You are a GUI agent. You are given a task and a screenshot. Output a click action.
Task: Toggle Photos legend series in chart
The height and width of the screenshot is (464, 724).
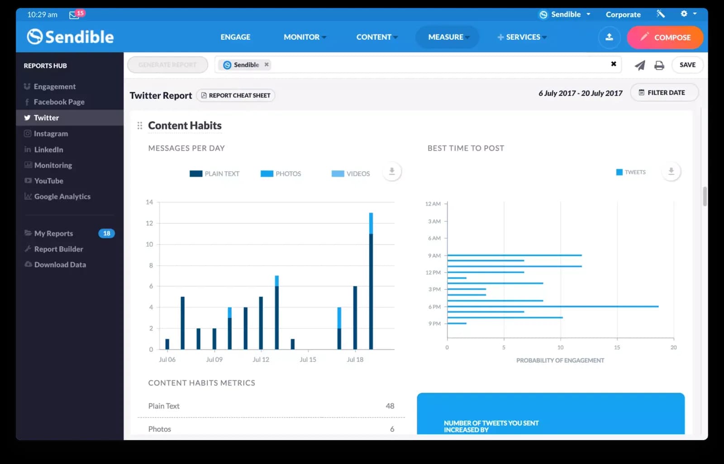point(281,173)
